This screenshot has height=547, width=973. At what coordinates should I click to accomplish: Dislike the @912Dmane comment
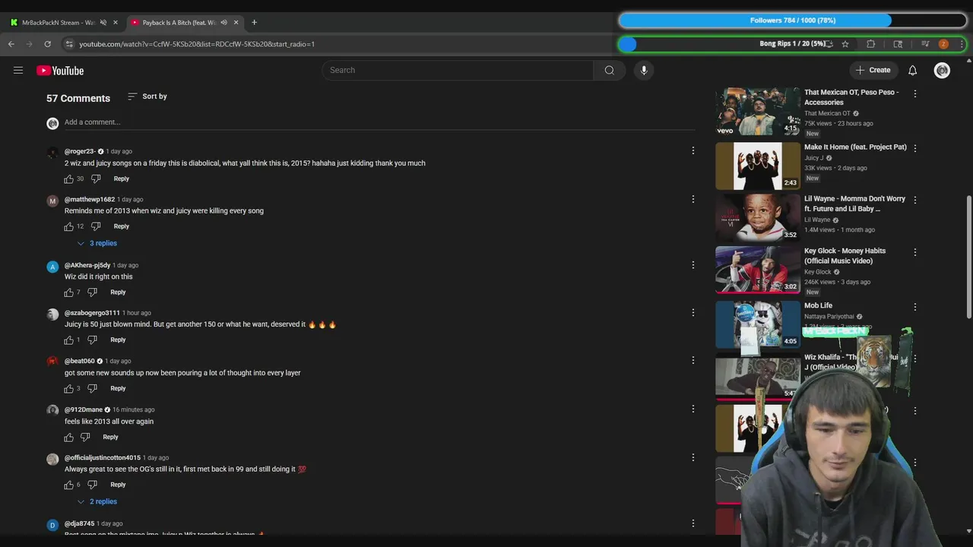click(85, 437)
